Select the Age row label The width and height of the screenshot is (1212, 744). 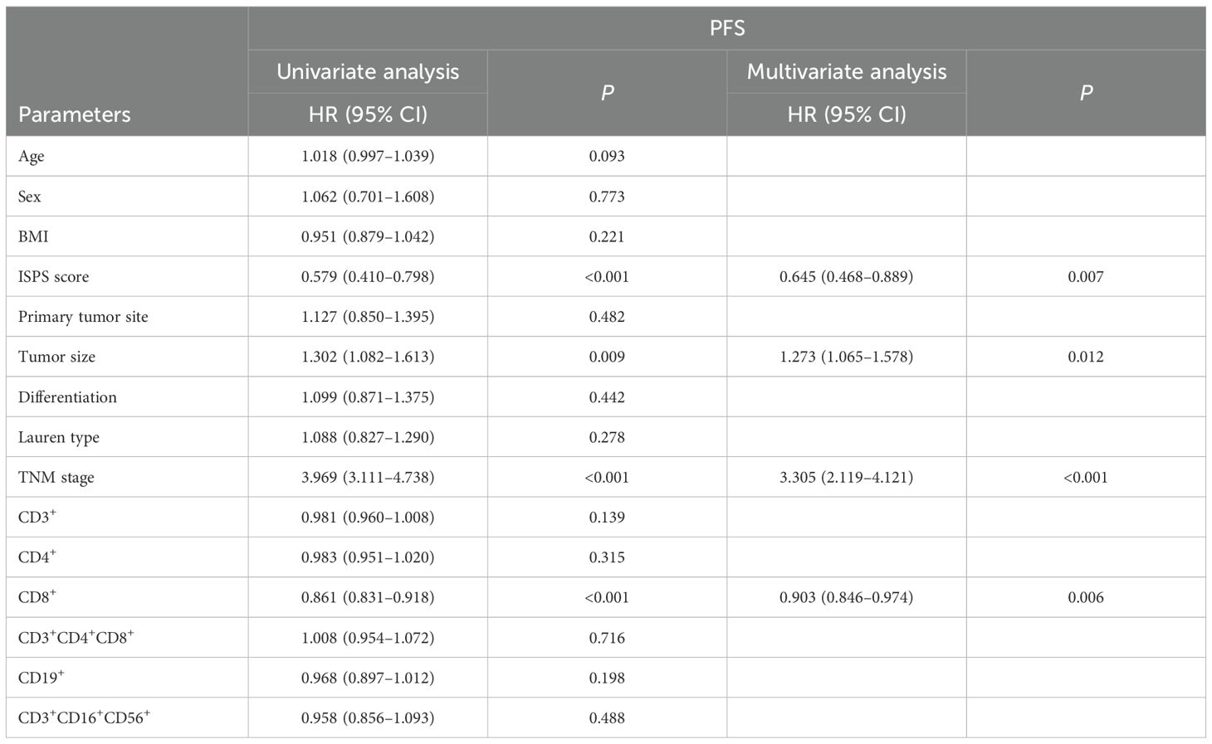(32, 157)
